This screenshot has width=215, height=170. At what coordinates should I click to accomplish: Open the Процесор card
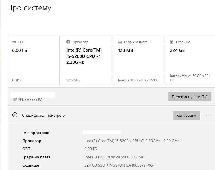[86, 61]
